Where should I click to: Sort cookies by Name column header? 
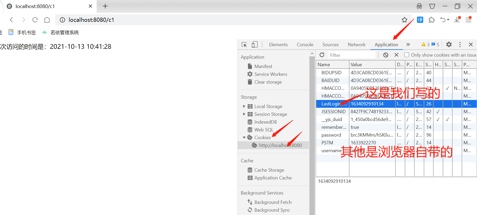(333, 65)
